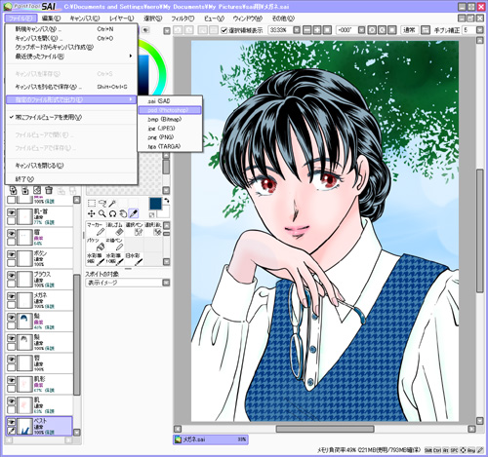Screen dimensions: 488x457
Task: Toggle the selection edge display checkbox
Action: [x=224, y=30]
